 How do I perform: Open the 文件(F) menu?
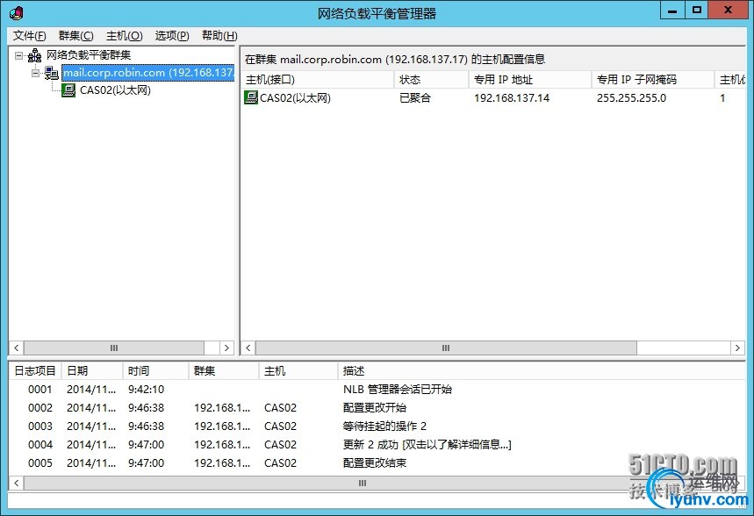click(28, 35)
